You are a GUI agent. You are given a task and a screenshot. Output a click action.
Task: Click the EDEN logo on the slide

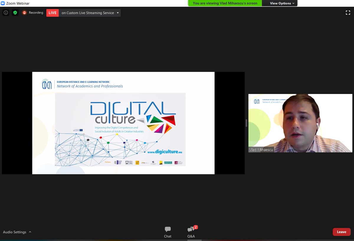click(x=47, y=84)
